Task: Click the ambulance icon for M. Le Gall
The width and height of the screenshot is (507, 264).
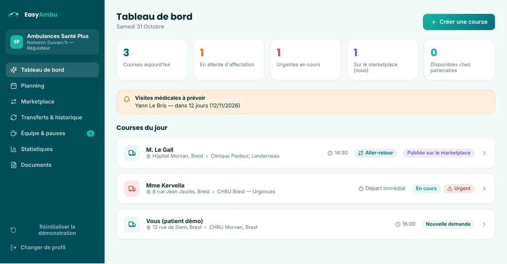Action: coord(132,153)
